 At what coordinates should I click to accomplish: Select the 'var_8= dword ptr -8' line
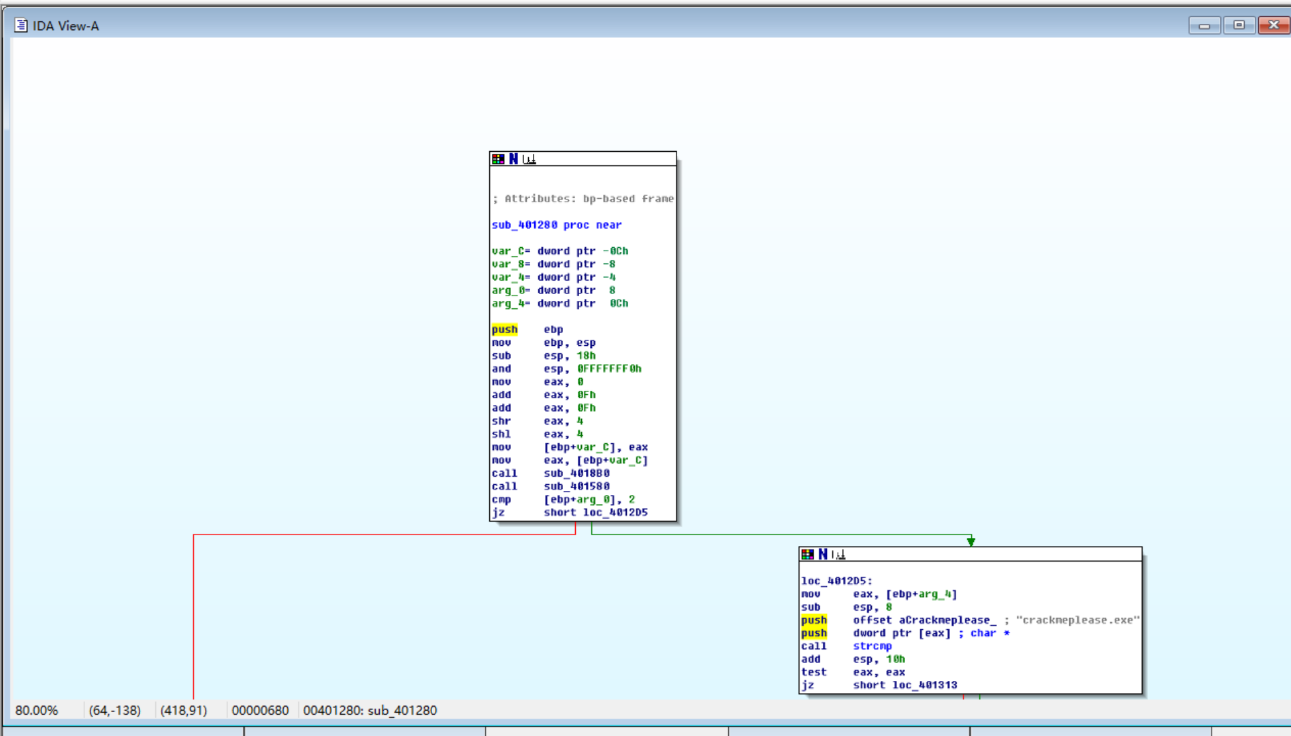coord(554,264)
